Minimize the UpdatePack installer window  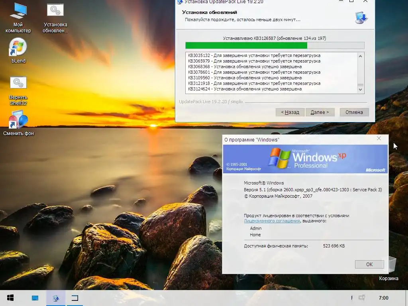point(341,1)
